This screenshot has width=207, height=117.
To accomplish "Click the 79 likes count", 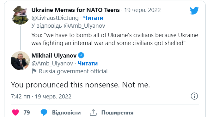I will click(27, 112).
